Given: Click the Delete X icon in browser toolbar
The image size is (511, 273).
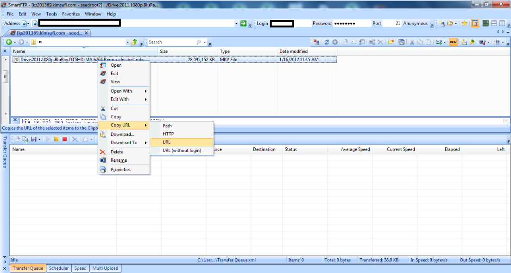Looking at the screenshot, I should (x=380, y=42).
